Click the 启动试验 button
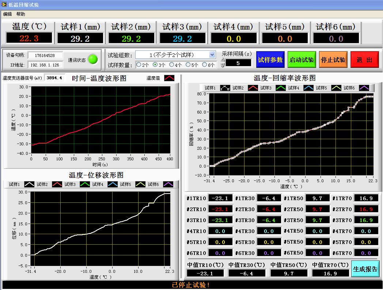 pos(302,60)
